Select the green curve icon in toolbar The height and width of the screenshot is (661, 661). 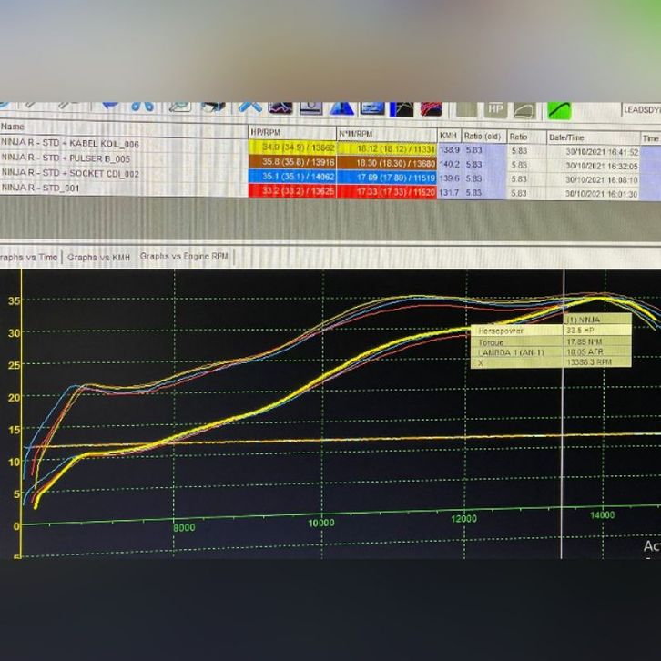[x=558, y=109]
